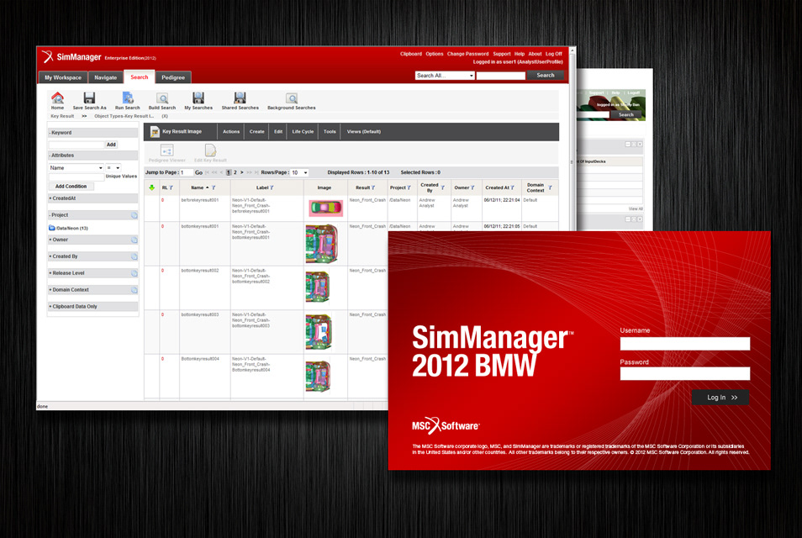Open the Actions menu

[231, 132]
